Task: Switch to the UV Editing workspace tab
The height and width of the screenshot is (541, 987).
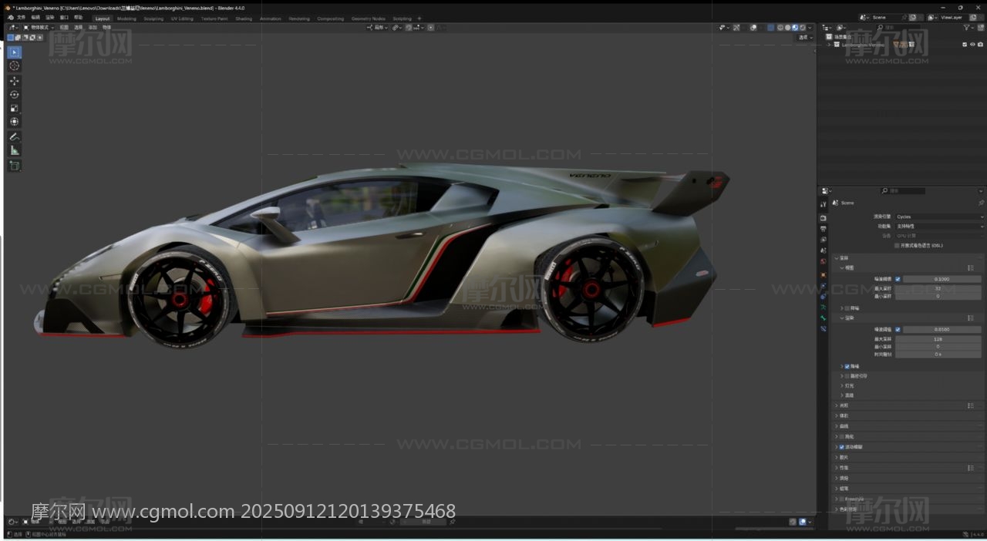Action: [182, 18]
